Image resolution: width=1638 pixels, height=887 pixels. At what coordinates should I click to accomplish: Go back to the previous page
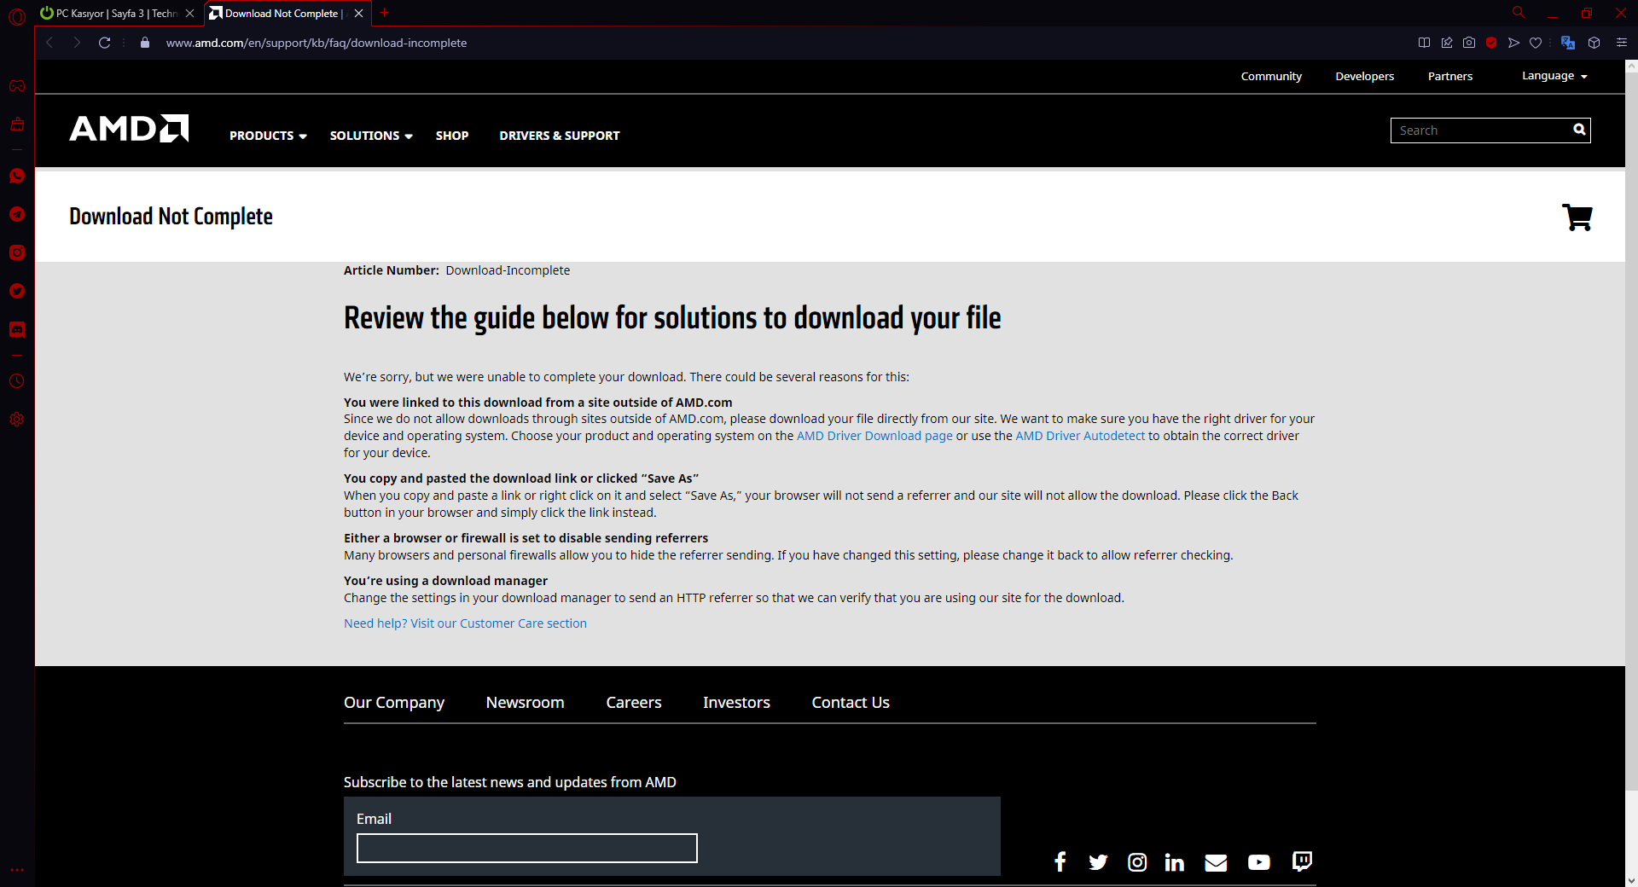(49, 43)
